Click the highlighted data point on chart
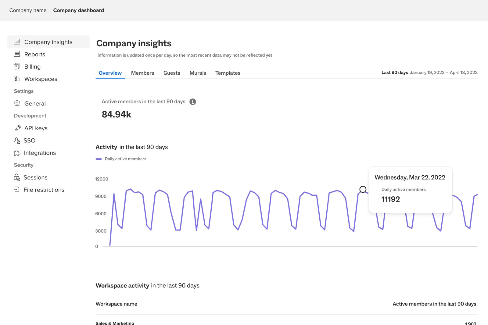Image resolution: width=488 pixels, height=325 pixels. 363,190
